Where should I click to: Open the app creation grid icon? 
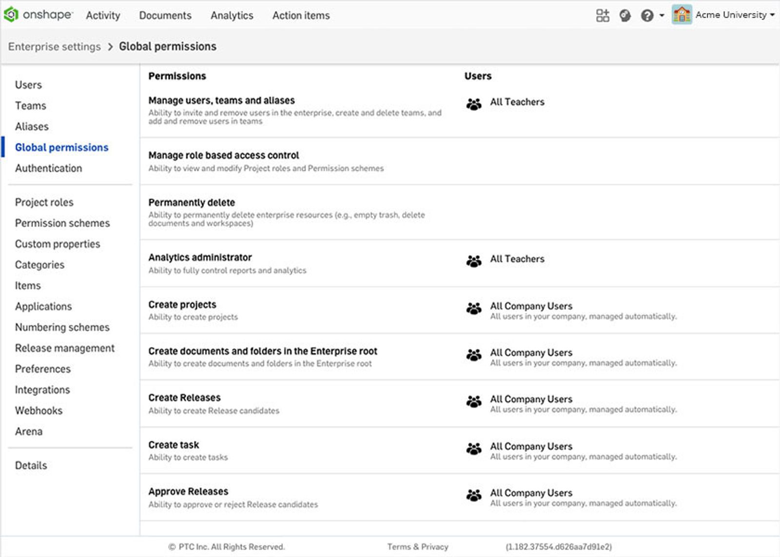603,15
